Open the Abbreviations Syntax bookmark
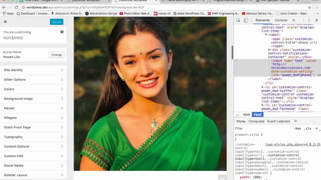This screenshot has width=321, height=180. tap(101, 13)
